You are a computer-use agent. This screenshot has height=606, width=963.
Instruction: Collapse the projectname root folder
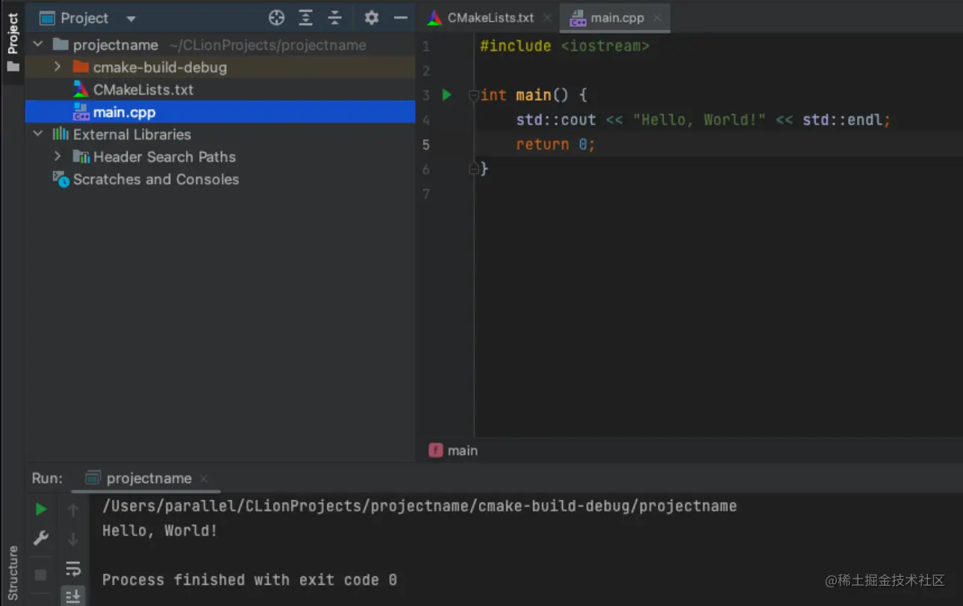[38, 45]
